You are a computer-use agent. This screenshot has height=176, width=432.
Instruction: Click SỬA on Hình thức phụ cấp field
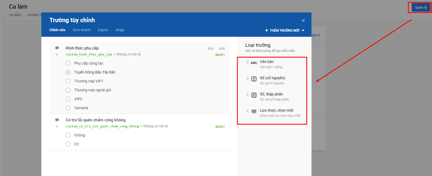[x=210, y=49]
